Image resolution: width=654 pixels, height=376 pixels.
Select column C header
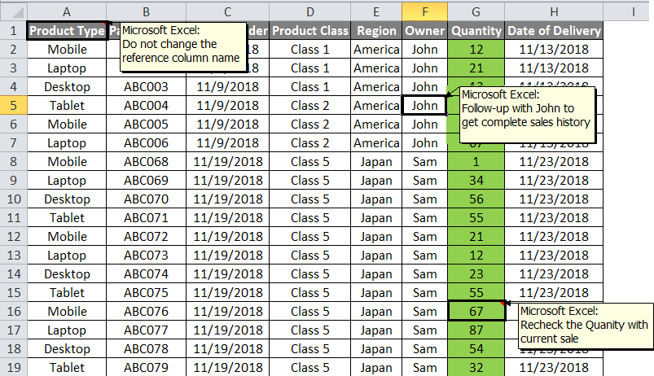click(x=228, y=12)
